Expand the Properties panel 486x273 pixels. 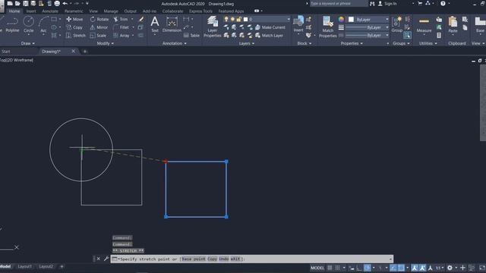click(x=352, y=43)
